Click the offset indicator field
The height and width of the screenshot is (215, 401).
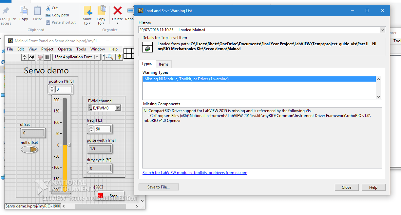click(33, 133)
